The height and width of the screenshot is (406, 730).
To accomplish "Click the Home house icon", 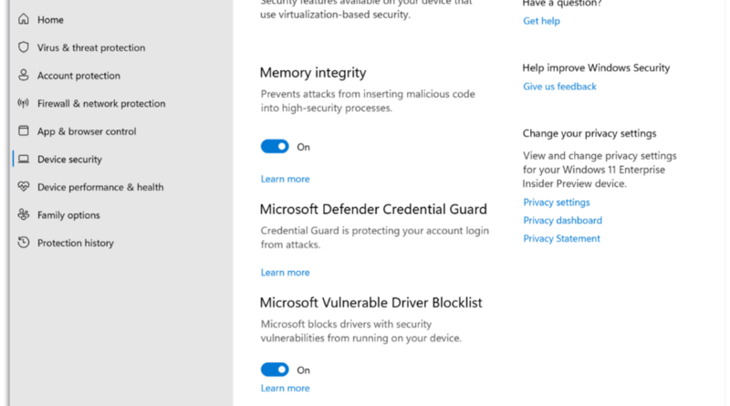I will [x=24, y=19].
